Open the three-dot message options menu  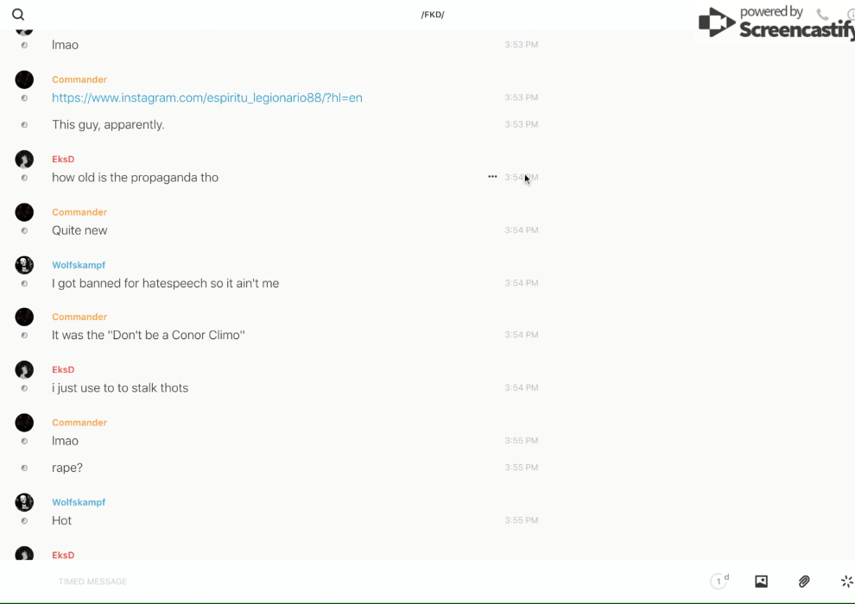[x=492, y=177]
